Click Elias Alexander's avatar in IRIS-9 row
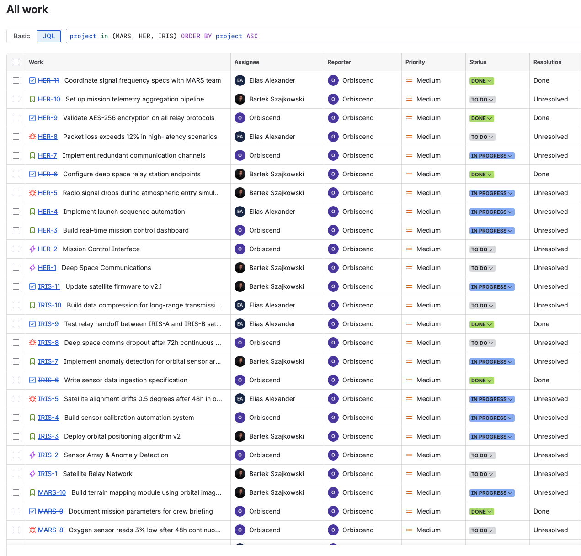Screen dimensions: 581x556 click(x=240, y=324)
